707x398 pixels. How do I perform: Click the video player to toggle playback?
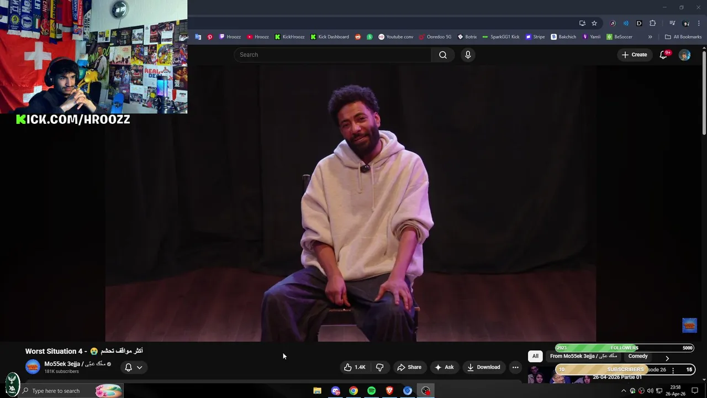tap(351, 203)
